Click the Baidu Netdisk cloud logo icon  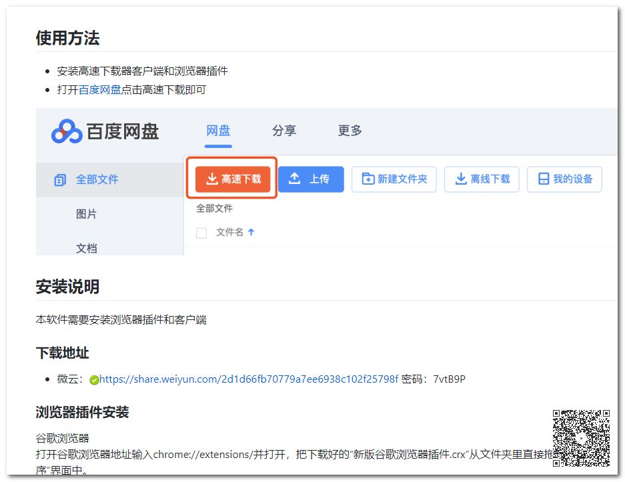coord(66,131)
